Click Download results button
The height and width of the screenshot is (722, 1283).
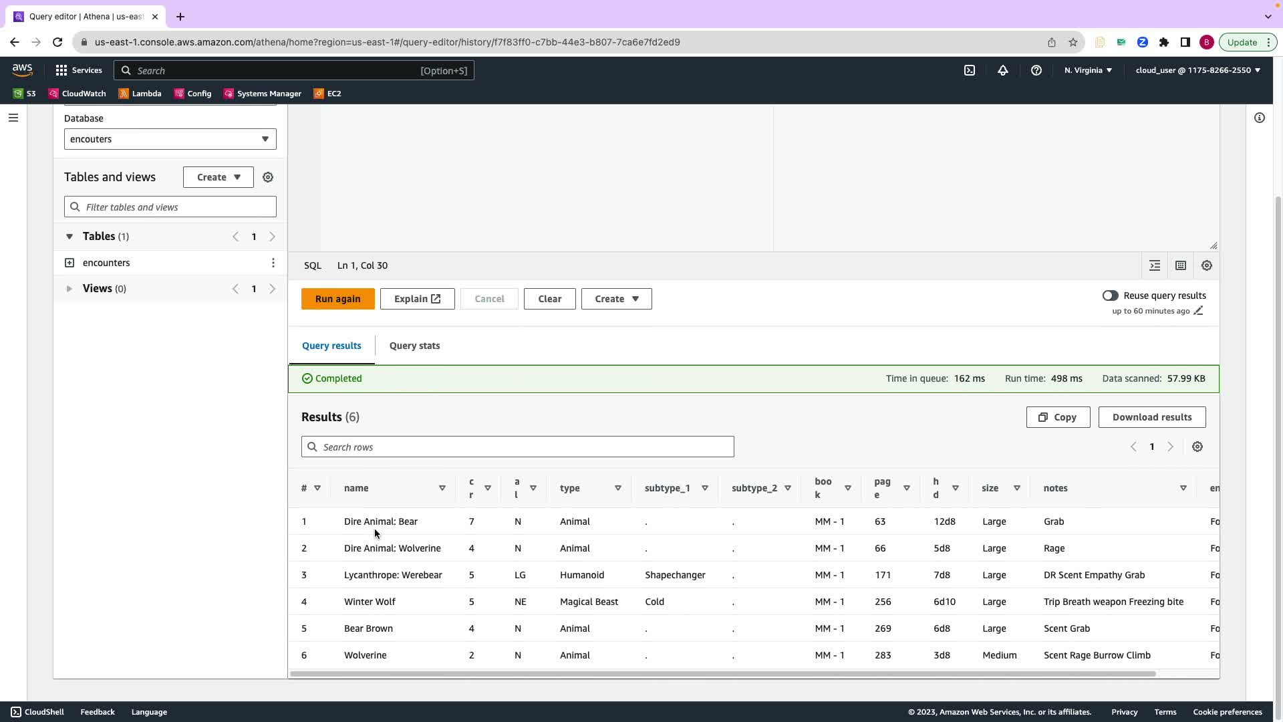(1151, 417)
